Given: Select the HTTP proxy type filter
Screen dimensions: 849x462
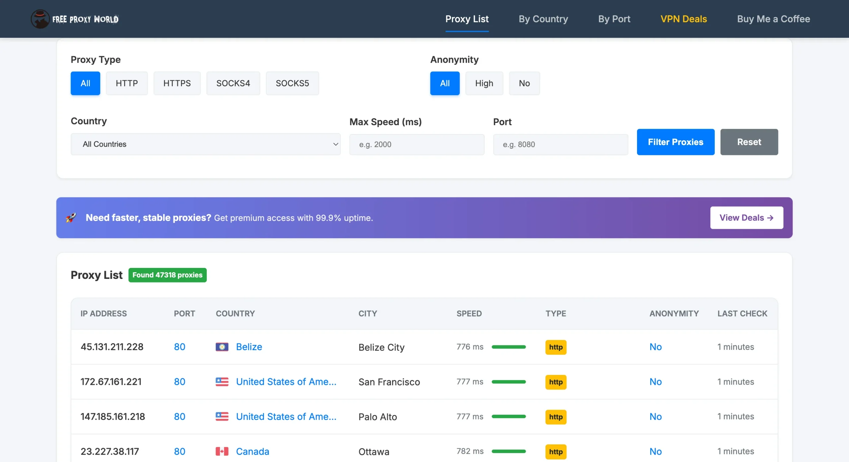Looking at the screenshot, I should pyautogui.click(x=127, y=83).
